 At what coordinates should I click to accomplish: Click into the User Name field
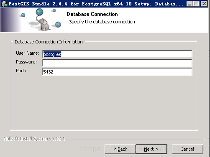point(117,54)
